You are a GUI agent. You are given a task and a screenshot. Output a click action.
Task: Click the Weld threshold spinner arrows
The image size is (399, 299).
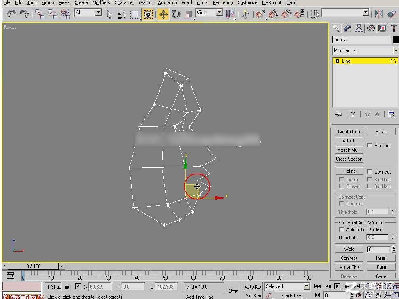click(x=394, y=249)
